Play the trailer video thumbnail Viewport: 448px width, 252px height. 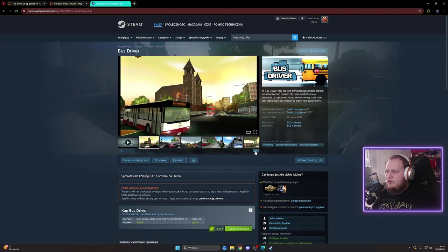pos(128,142)
